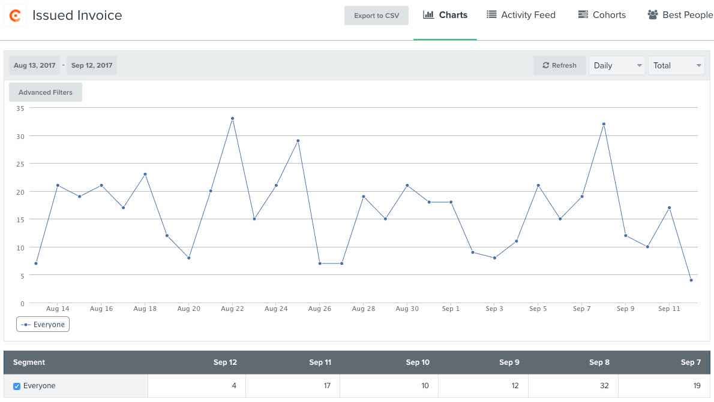Open the Aug 13, 2017 start date picker
The height and width of the screenshot is (402, 714).
34,65
